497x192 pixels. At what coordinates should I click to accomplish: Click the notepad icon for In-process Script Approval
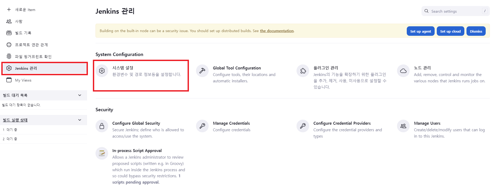point(102,153)
